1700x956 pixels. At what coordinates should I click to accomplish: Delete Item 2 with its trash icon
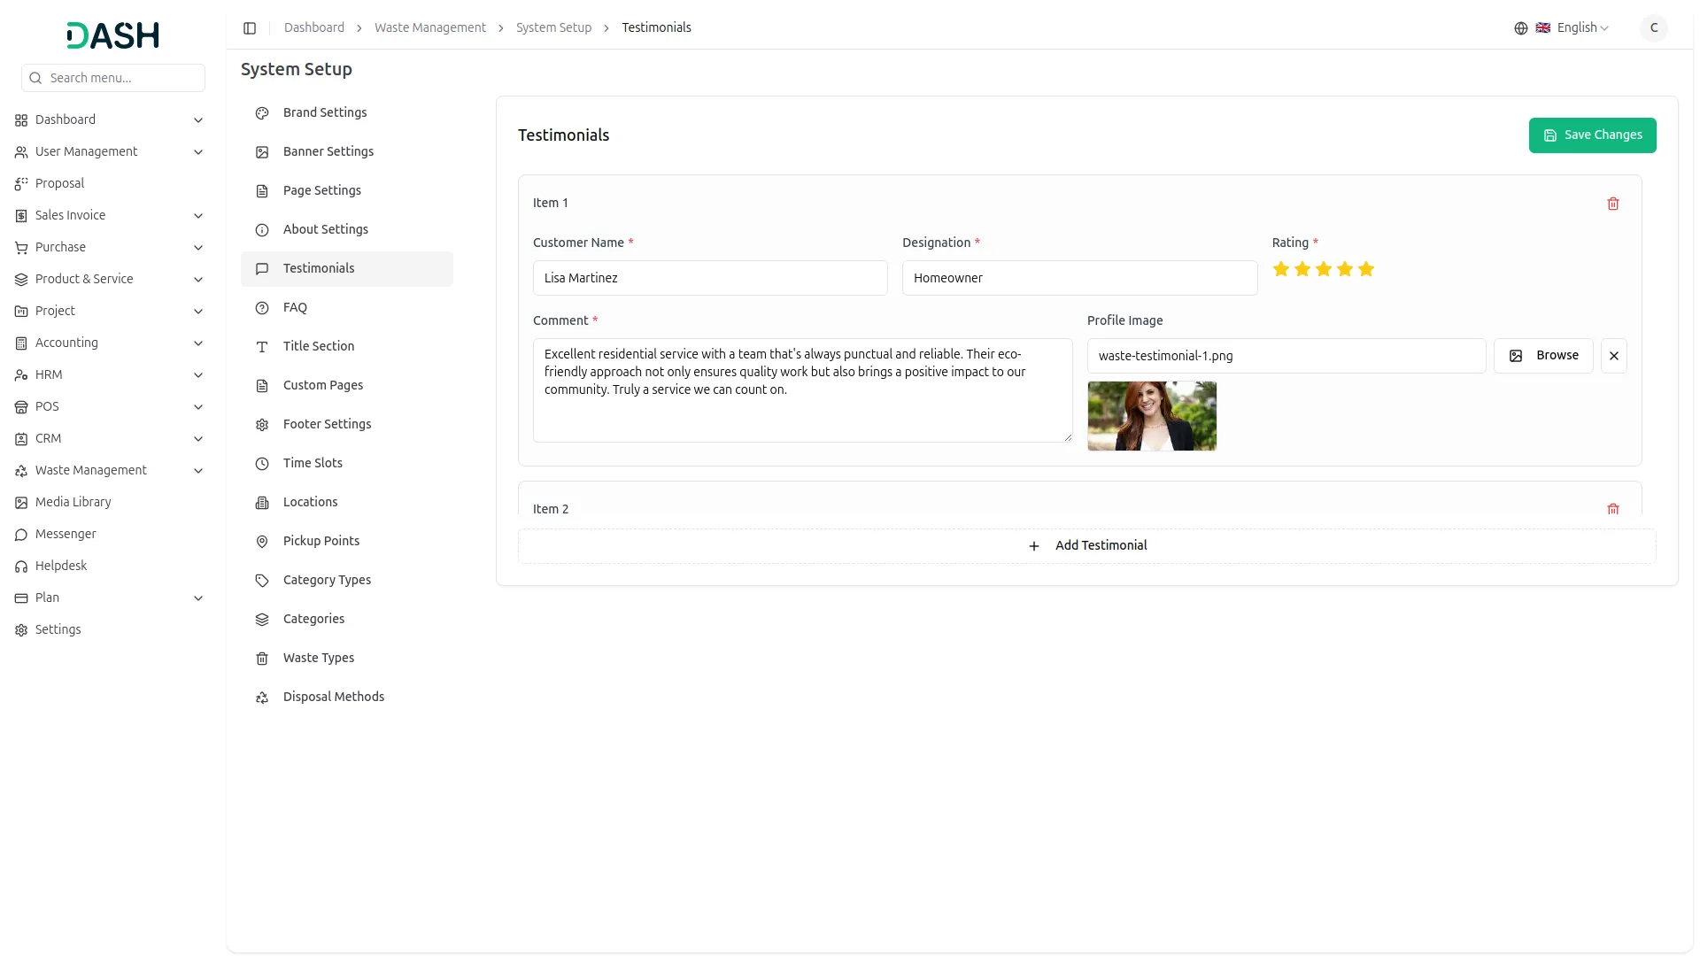1612,509
